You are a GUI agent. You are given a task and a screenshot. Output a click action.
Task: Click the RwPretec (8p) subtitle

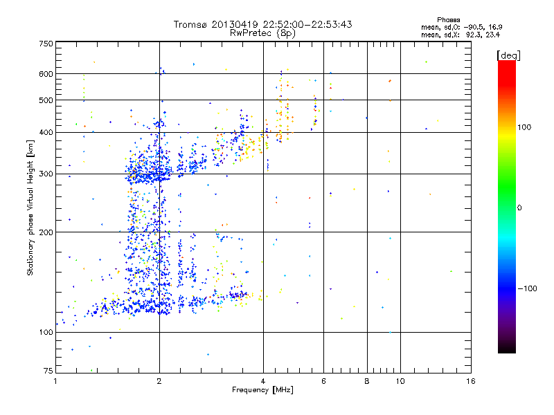262,33
